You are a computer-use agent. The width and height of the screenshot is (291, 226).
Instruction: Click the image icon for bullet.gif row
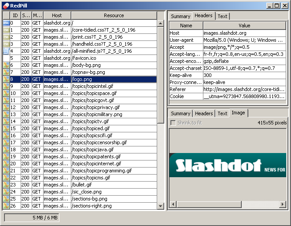tap(6, 185)
